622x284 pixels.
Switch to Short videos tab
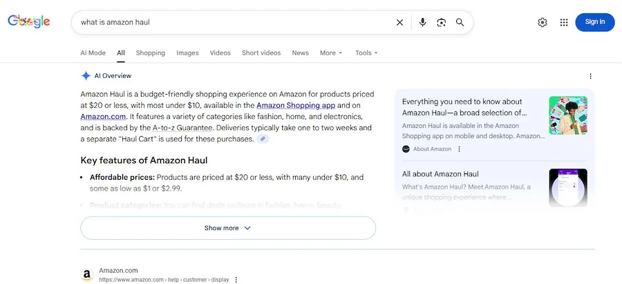pos(261,53)
